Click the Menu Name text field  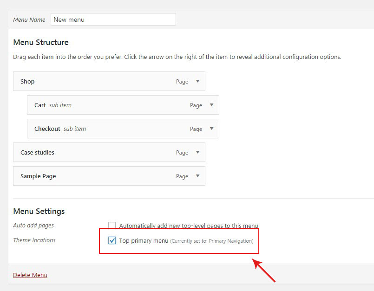tap(113, 19)
